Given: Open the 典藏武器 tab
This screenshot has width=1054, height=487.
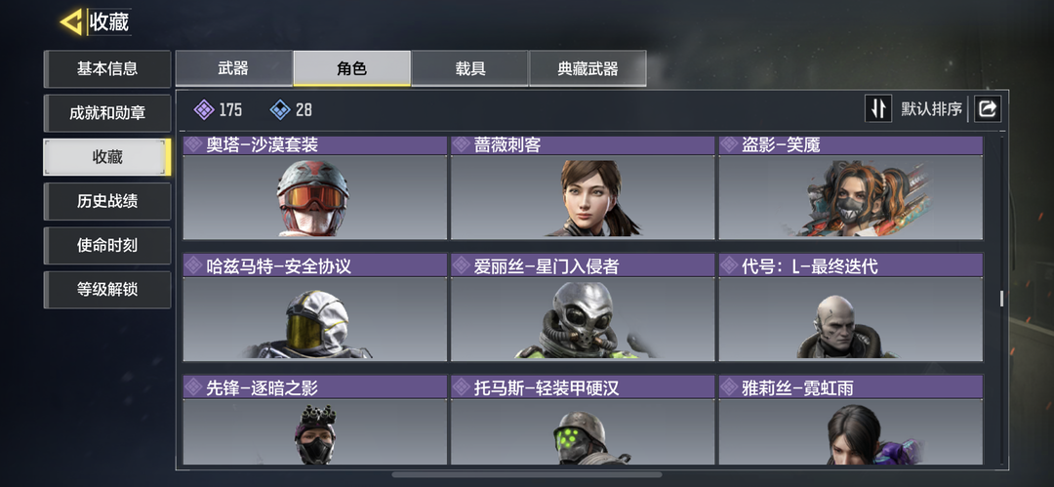Looking at the screenshot, I should pos(588,68).
